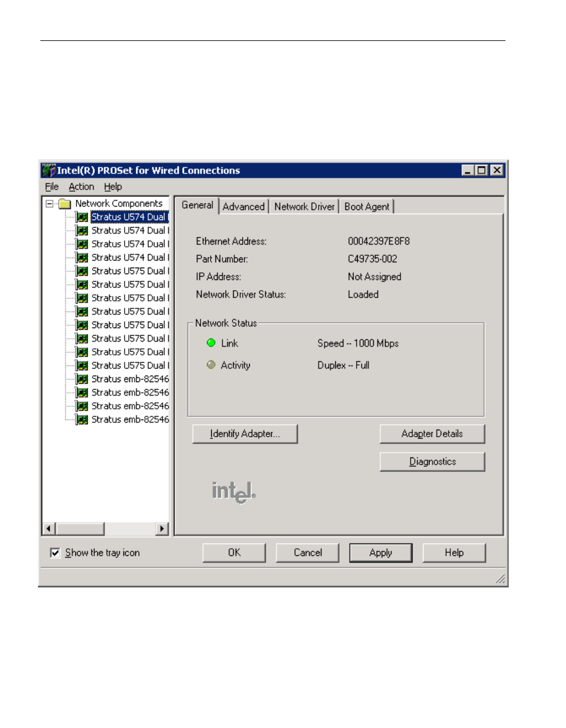
Task: Open the Action menu
Action: pos(81,187)
